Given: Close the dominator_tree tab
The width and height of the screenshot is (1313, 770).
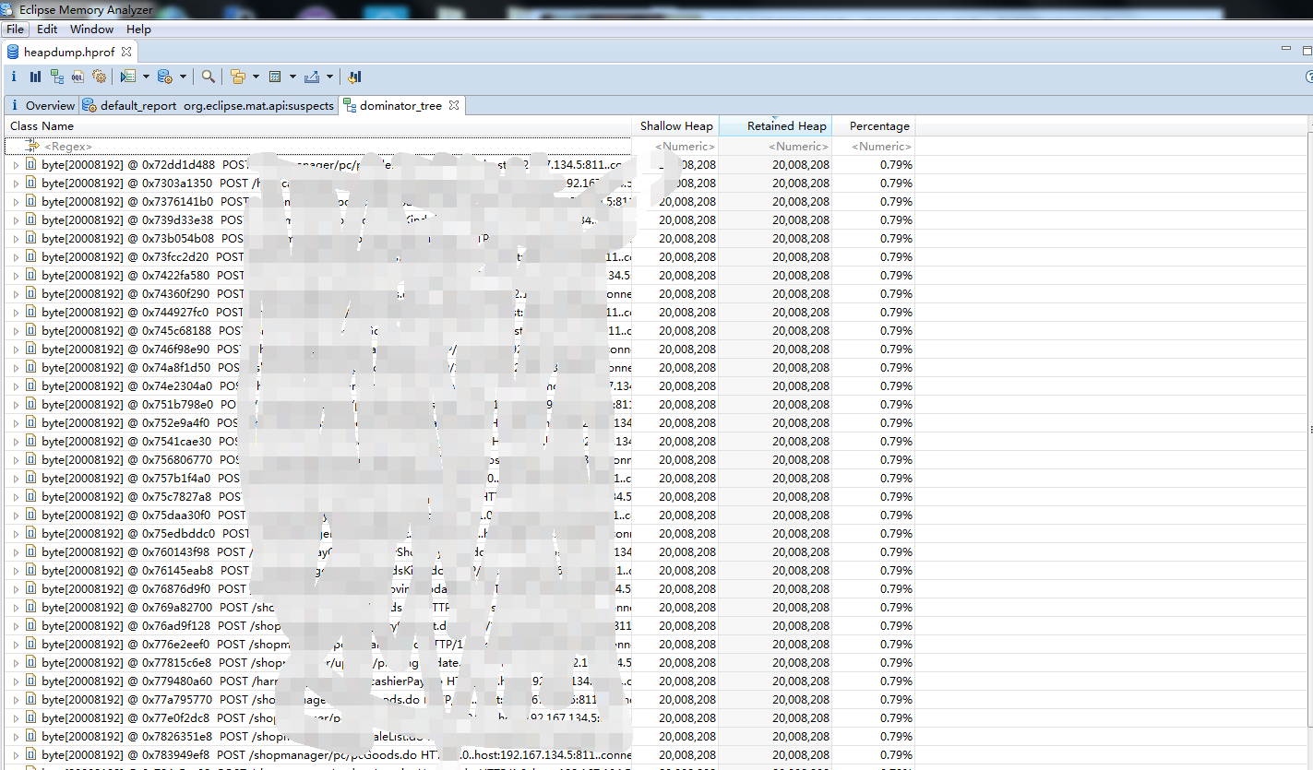Looking at the screenshot, I should click(454, 105).
